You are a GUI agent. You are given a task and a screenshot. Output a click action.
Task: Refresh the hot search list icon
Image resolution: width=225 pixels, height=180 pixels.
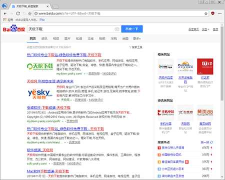tap(211, 142)
